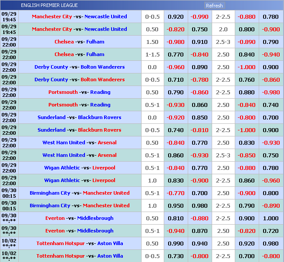Select the 0.870 away odds for Middlesbrough
This screenshot has height=262, width=284.
199,231
